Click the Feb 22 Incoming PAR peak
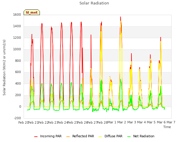The width and height of the screenshot is (189, 142). point(42,23)
